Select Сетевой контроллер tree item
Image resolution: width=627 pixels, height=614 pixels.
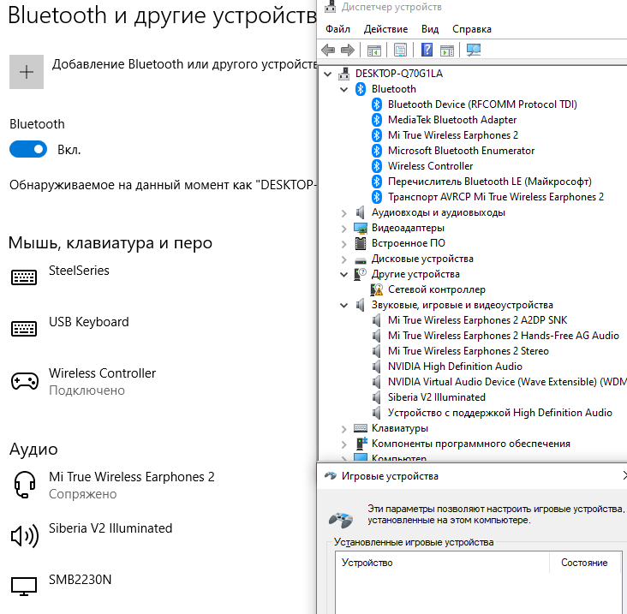[436, 289]
